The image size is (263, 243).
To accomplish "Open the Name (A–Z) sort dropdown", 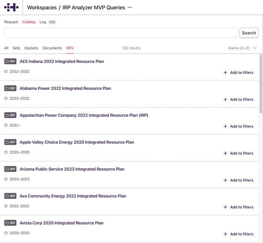I will (242, 48).
